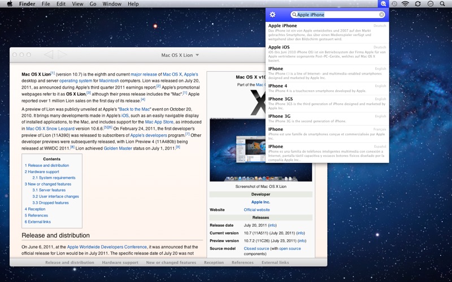This screenshot has height=282, width=452.
Task: Open the Wi-Fi status menu
Action: (405, 4)
